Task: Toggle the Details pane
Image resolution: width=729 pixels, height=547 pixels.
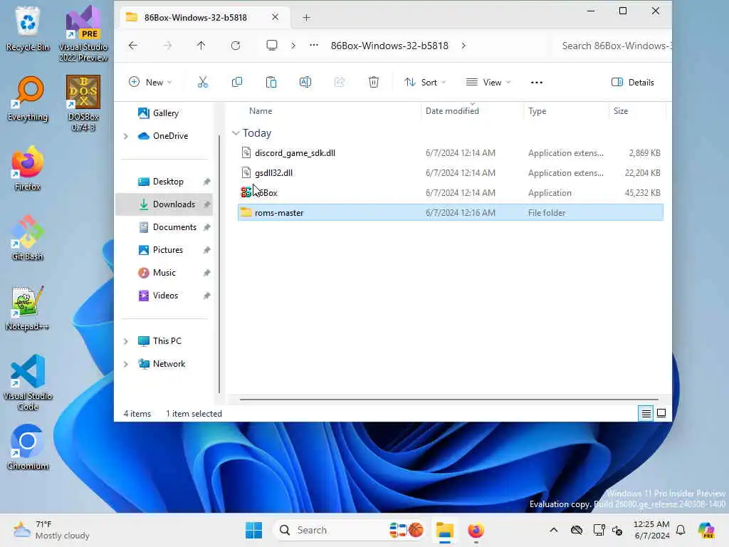Action: pyautogui.click(x=632, y=83)
